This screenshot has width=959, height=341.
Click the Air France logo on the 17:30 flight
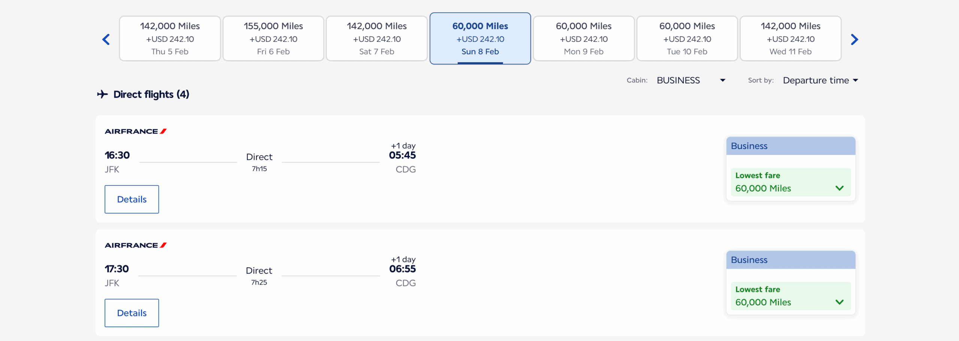click(x=135, y=245)
